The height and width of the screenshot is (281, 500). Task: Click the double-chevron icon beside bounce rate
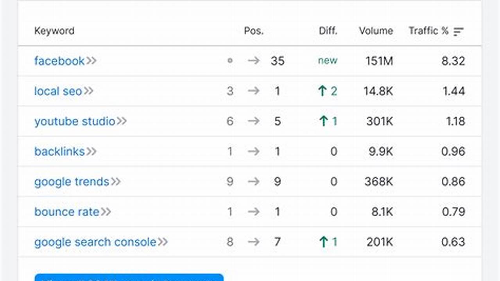[x=106, y=212]
